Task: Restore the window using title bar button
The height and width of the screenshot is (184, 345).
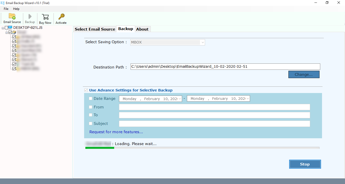Action: tap(327, 3)
